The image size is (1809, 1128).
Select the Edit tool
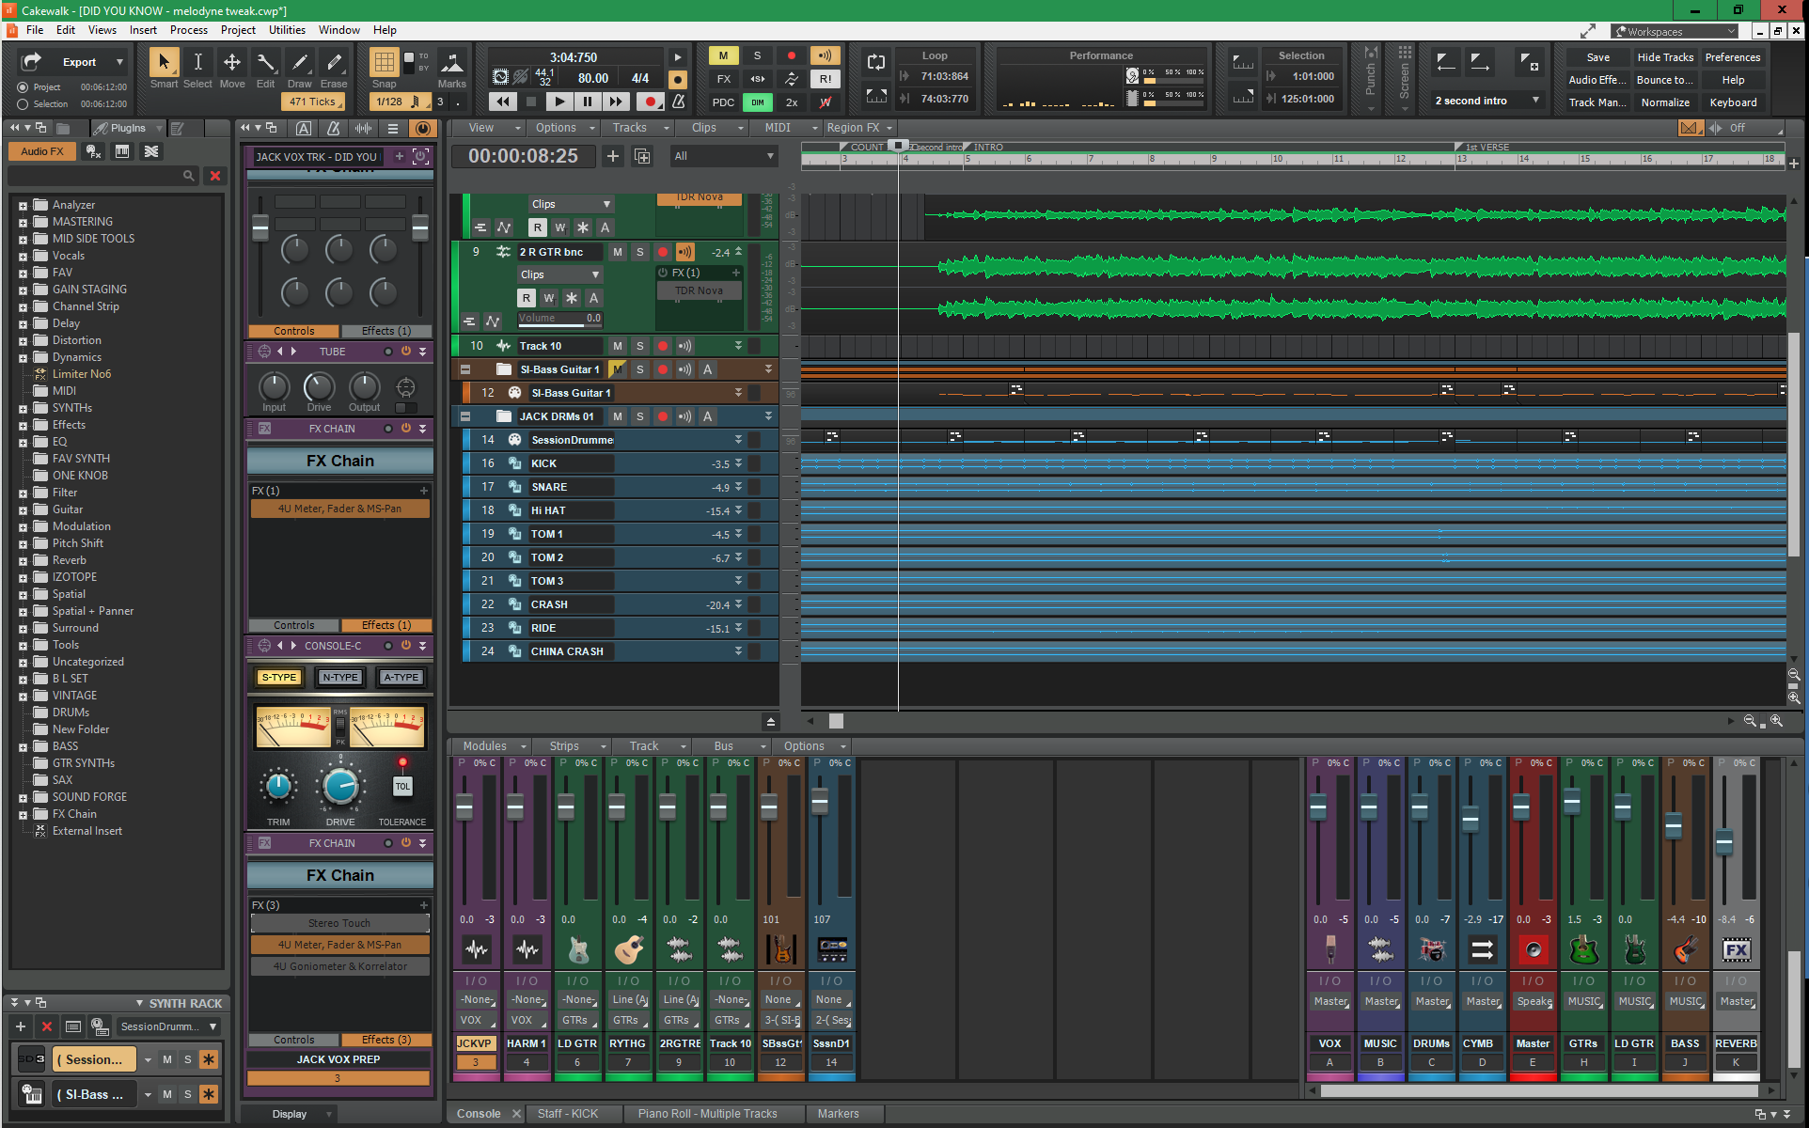click(265, 63)
